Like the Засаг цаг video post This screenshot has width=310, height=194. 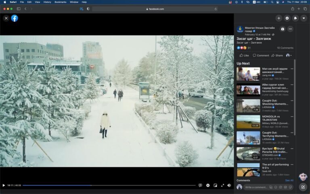pyautogui.click(x=244, y=55)
